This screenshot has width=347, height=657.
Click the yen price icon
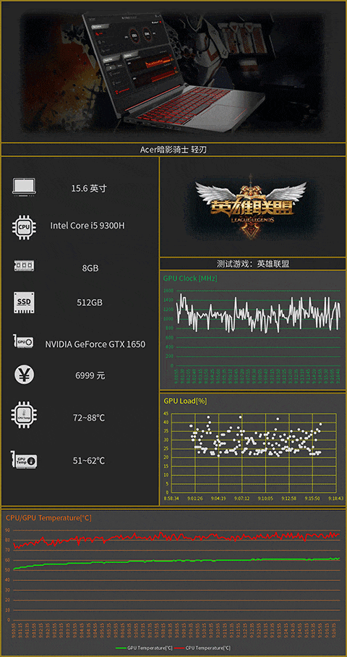click(24, 375)
